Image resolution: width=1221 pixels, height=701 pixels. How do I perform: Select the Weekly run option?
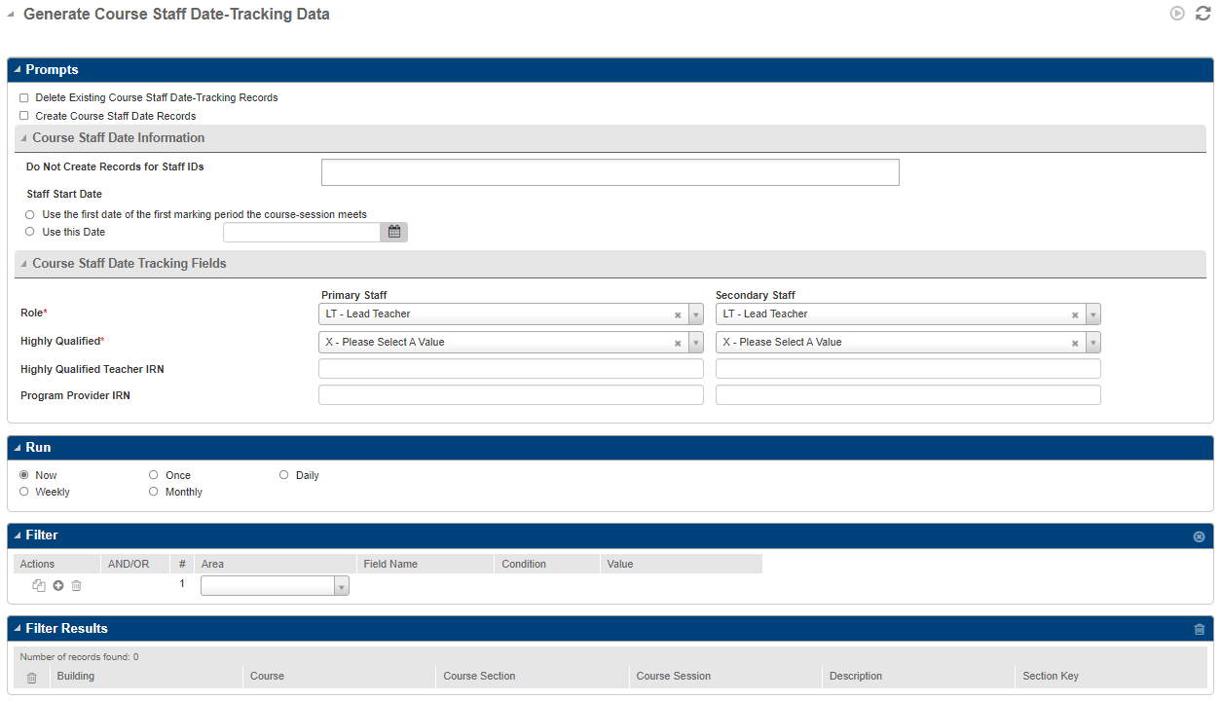[x=24, y=492]
